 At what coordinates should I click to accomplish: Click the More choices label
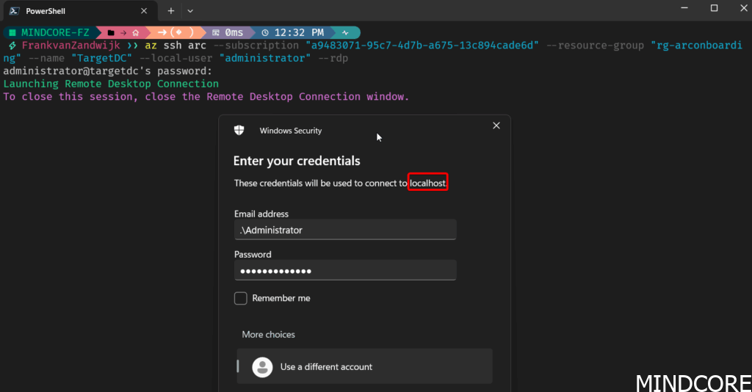(x=268, y=335)
